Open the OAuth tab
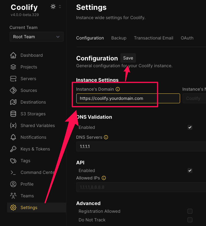Image resolution: width=206 pixels, height=226 pixels. tap(187, 38)
